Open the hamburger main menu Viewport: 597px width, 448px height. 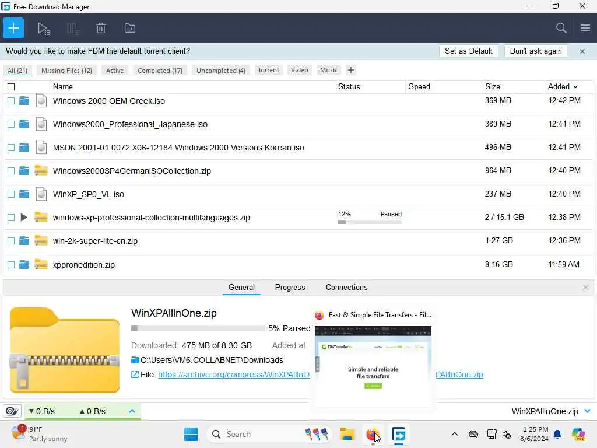point(585,28)
